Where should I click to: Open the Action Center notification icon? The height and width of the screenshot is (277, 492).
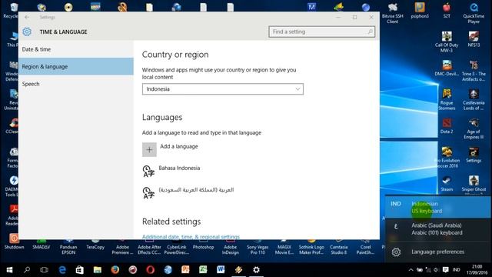click(446, 270)
